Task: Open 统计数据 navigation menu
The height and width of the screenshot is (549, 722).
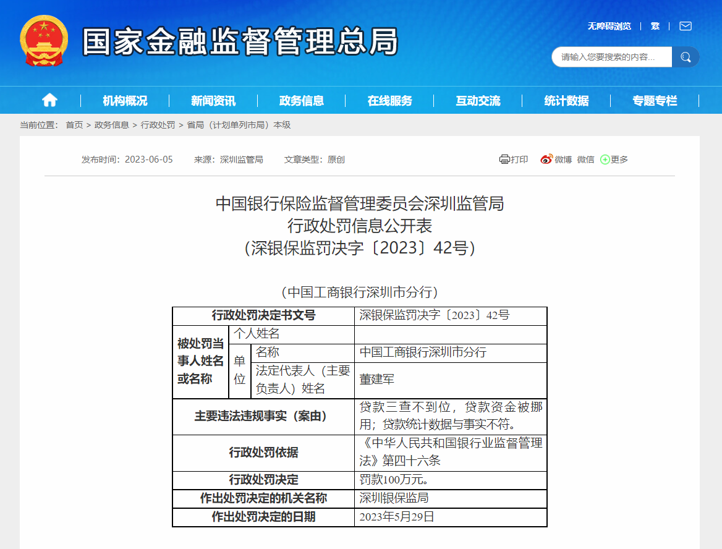Action: [x=567, y=100]
